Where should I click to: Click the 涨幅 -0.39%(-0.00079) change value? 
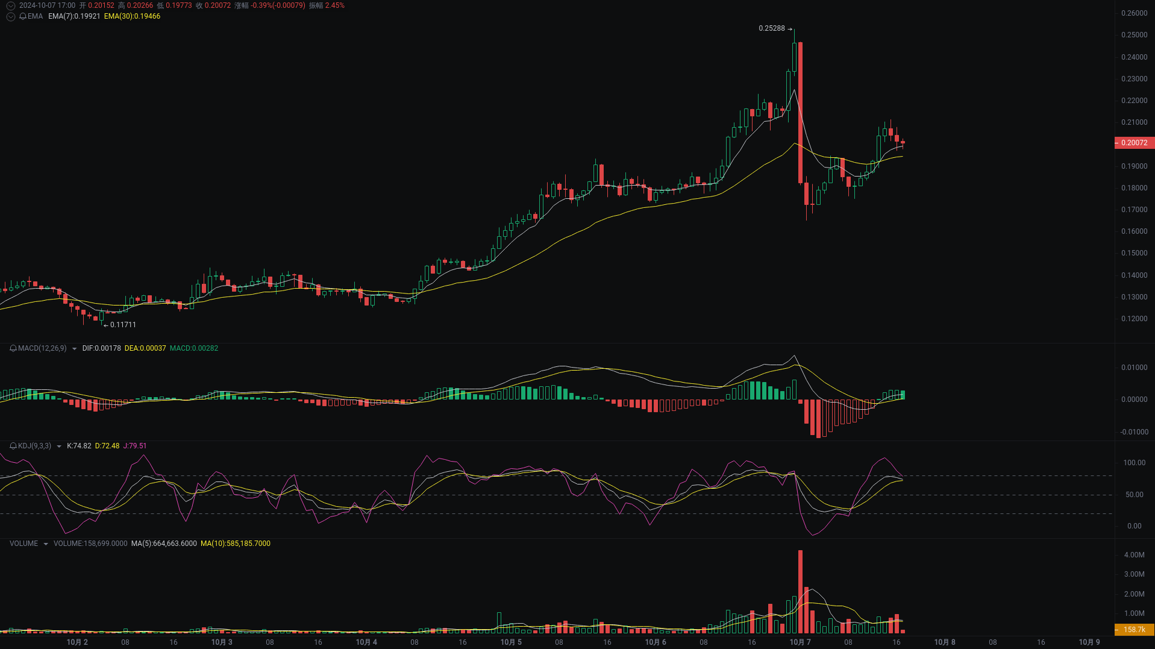[x=270, y=5]
